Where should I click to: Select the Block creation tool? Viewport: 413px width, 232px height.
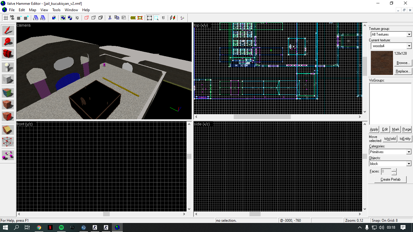pyautogui.click(x=8, y=79)
